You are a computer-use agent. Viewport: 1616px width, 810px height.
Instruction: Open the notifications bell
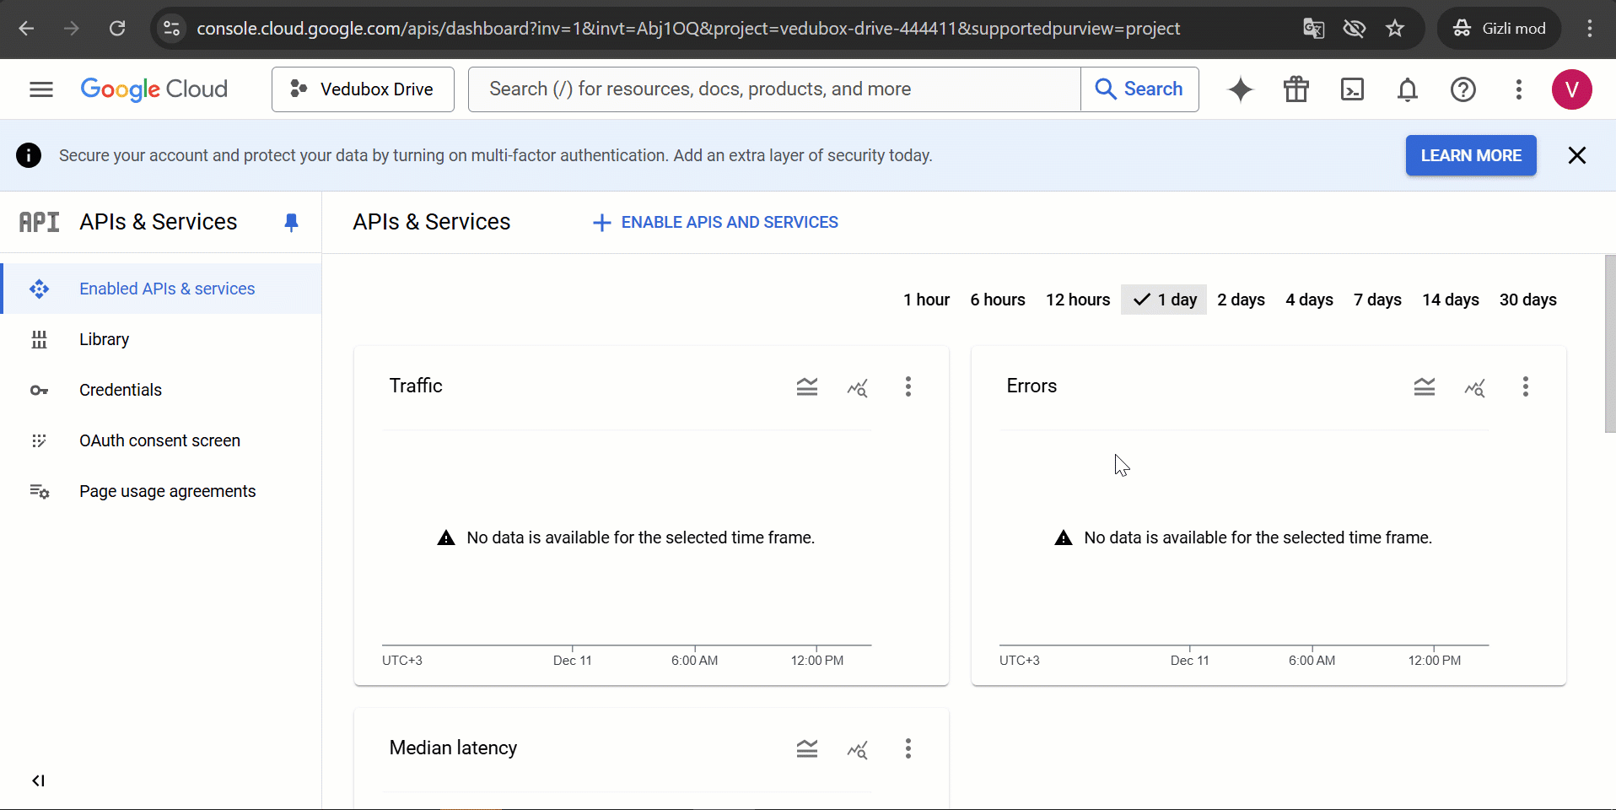[1408, 89]
